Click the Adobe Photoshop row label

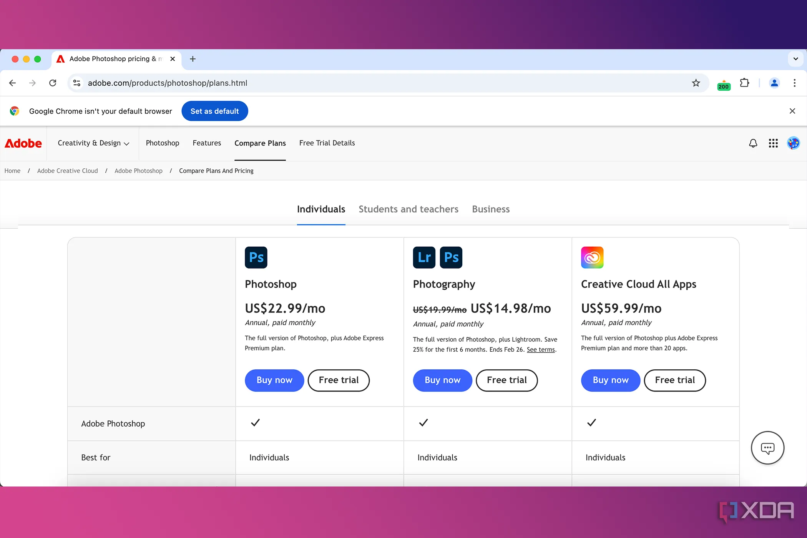click(113, 423)
